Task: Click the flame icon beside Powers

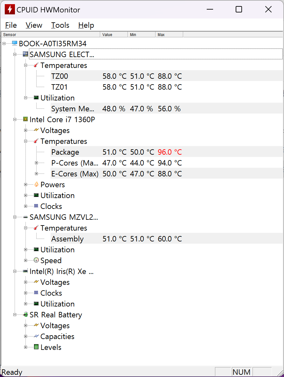Action: point(36,184)
